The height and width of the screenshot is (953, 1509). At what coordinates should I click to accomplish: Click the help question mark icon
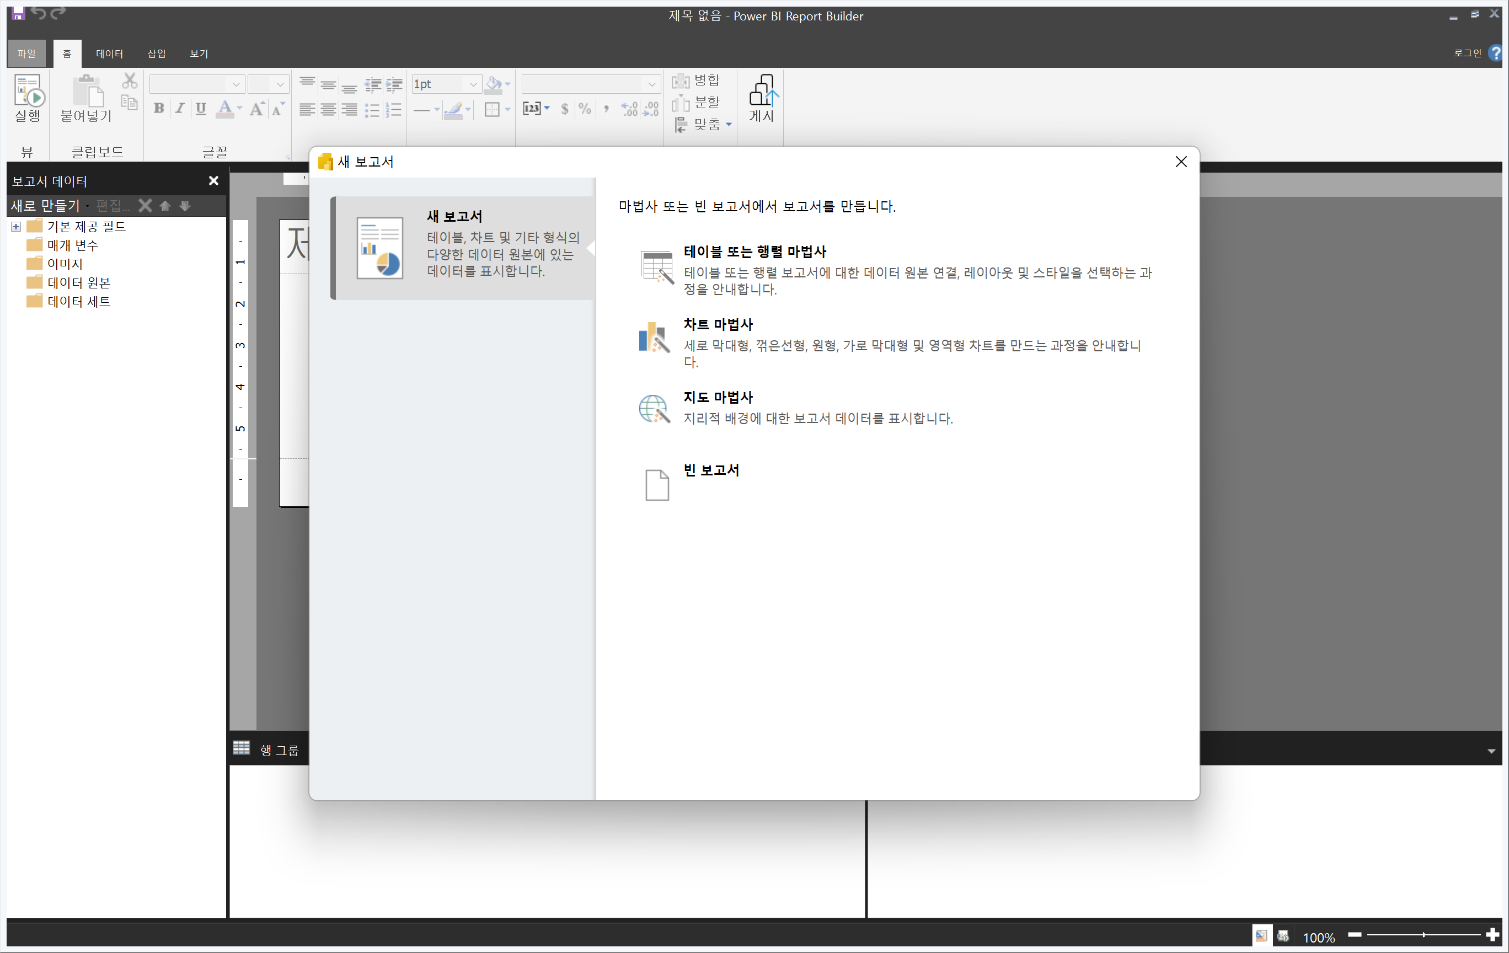(x=1495, y=53)
